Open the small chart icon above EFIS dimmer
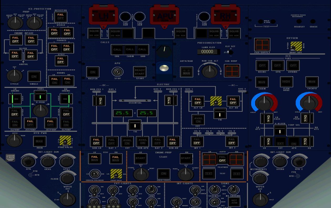Screen dimensions: 331x208 10,158
